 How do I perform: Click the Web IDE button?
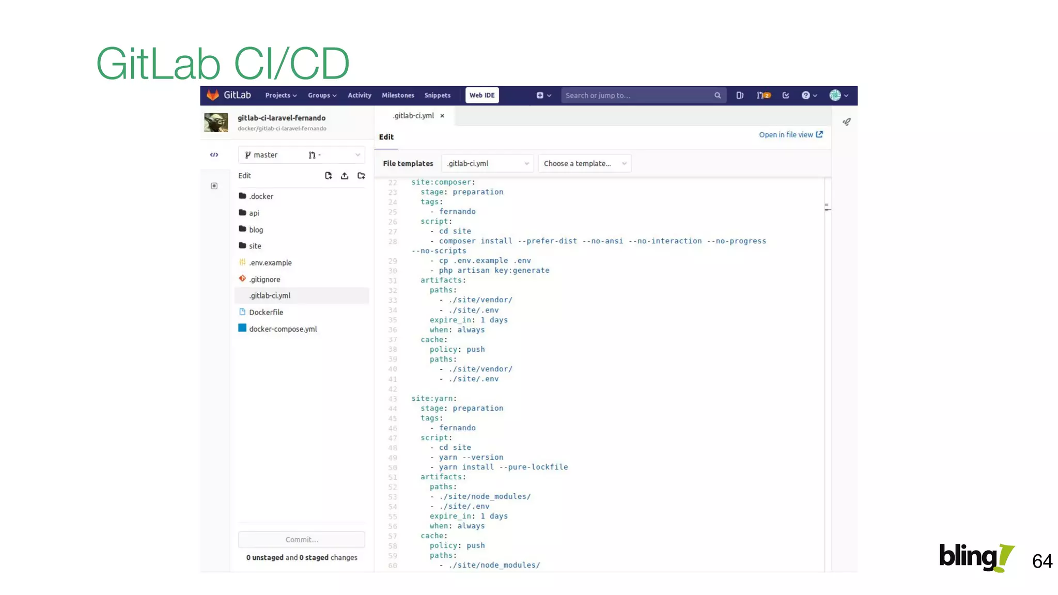(482, 96)
